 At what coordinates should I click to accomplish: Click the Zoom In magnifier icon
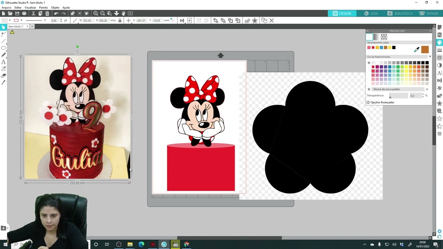pyautogui.click(x=96, y=13)
